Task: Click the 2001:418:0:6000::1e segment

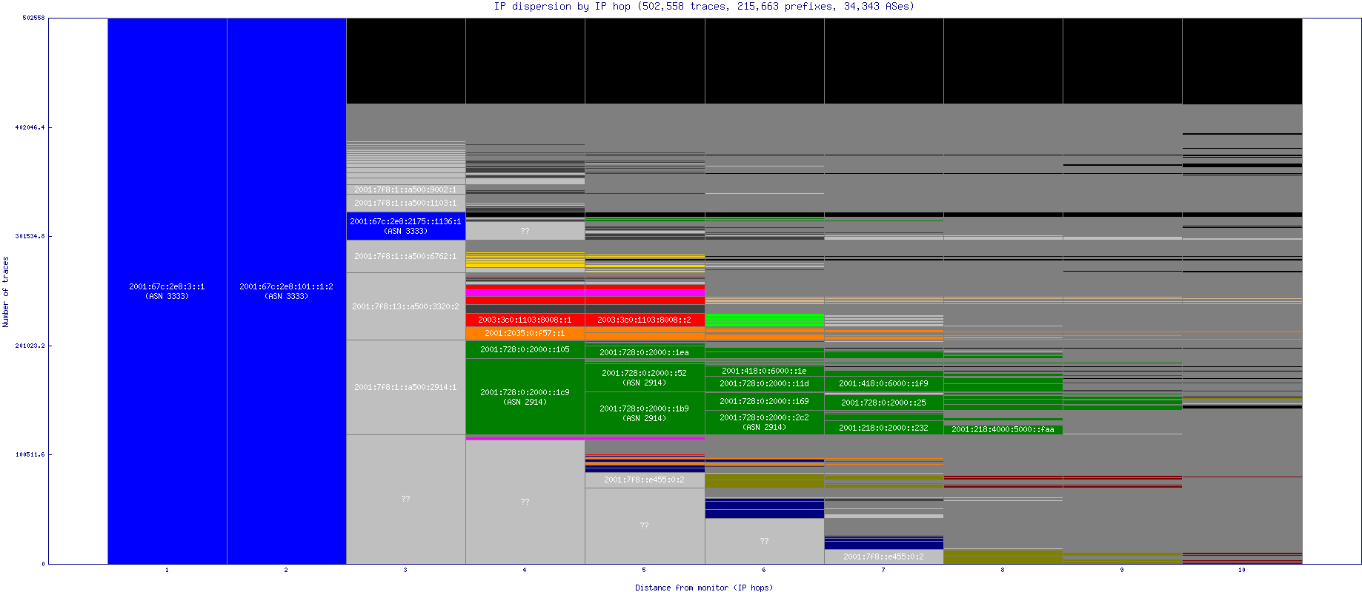Action: coord(764,371)
